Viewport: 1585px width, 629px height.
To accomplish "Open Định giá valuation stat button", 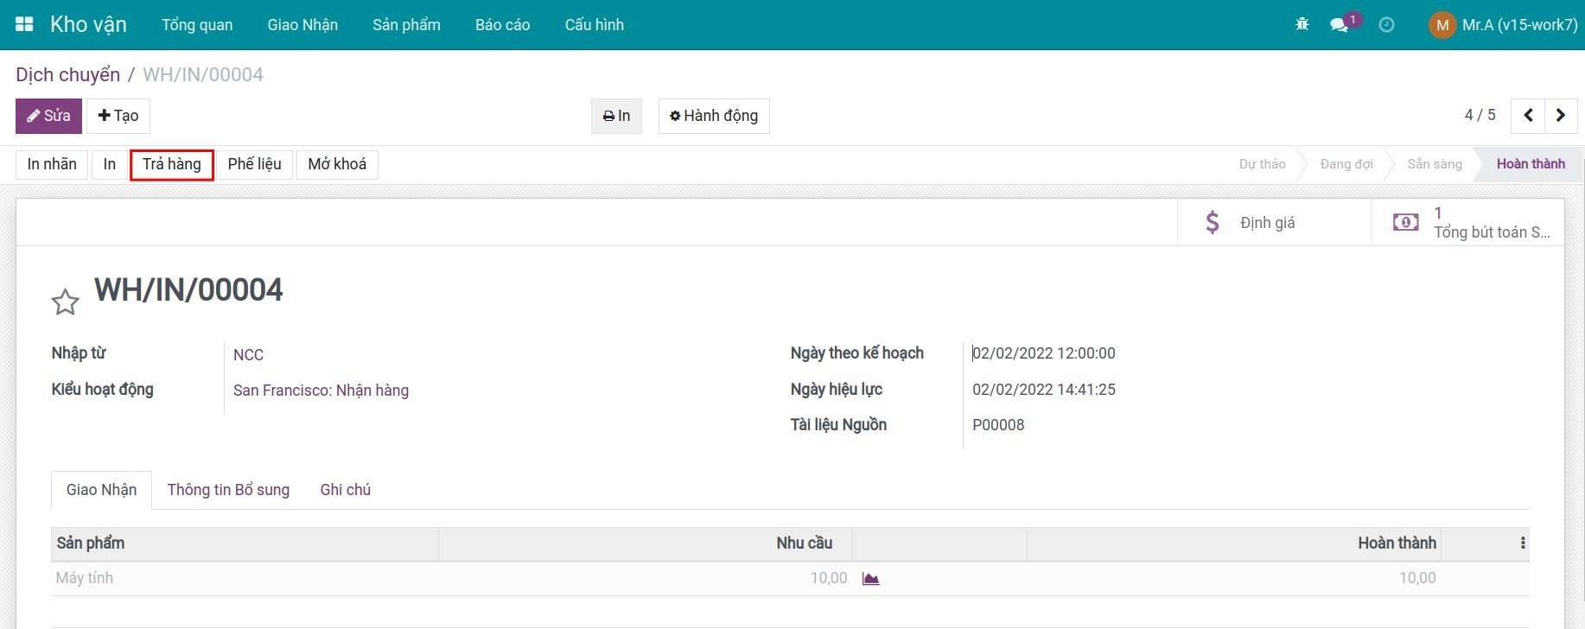I will [1274, 223].
